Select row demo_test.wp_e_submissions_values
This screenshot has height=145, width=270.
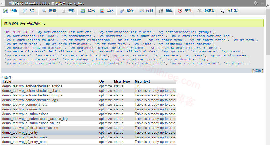click(89, 123)
